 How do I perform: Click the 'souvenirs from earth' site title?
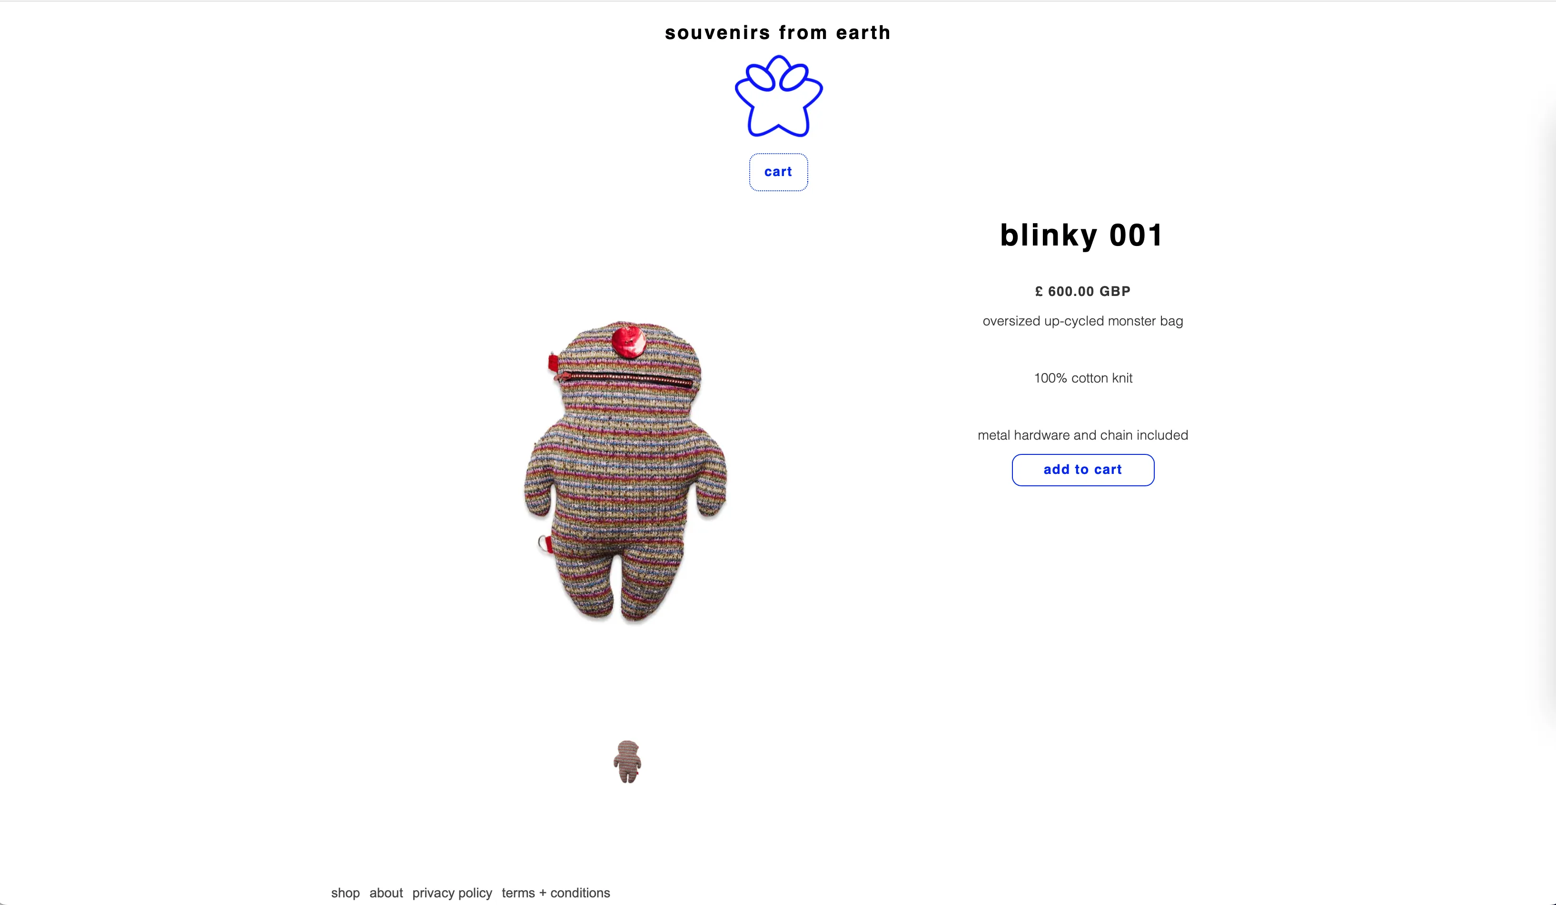click(778, 32)
